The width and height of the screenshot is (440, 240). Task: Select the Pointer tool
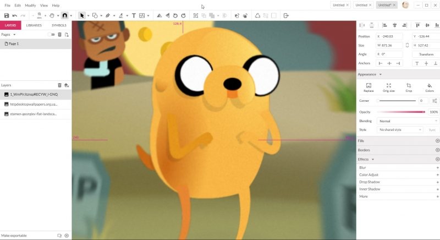click(82, 16)
